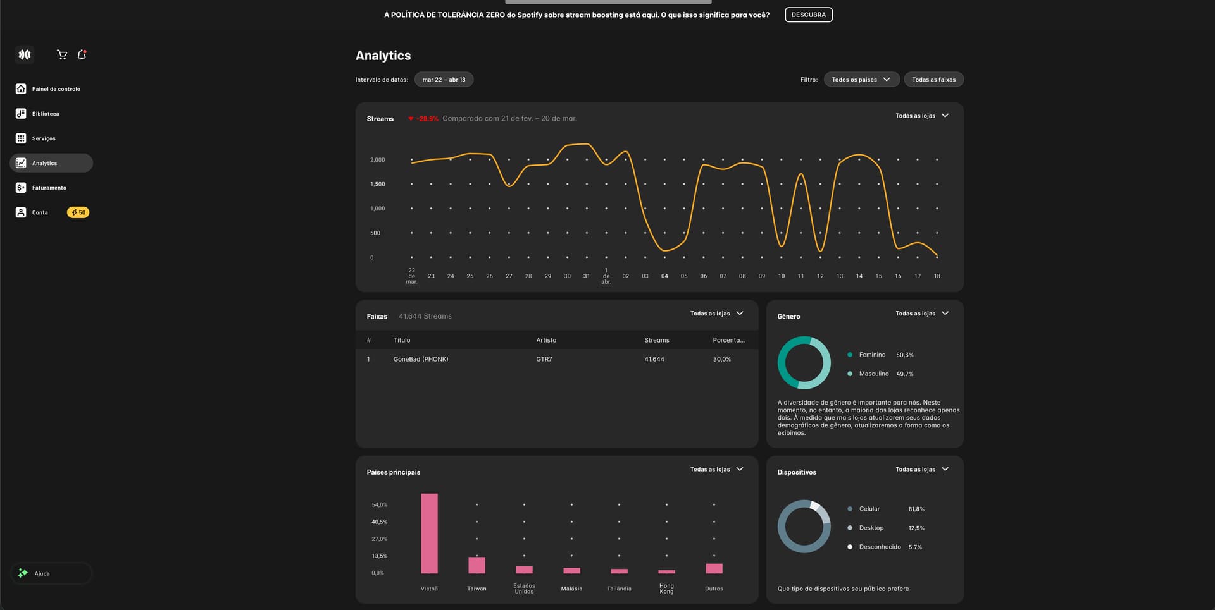This screenshot has height=610, width=1215.
Task: Open the notifications bell
Action: (x=82, y=55)
